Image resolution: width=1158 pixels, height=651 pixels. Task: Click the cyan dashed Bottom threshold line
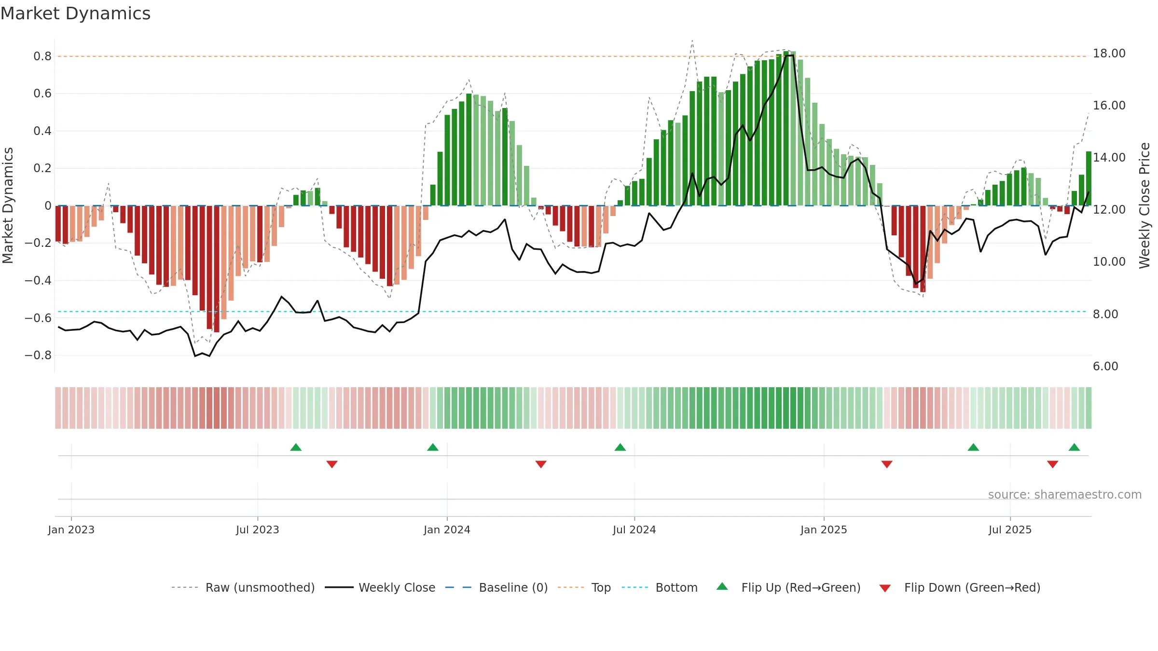(x=573, y=312)
